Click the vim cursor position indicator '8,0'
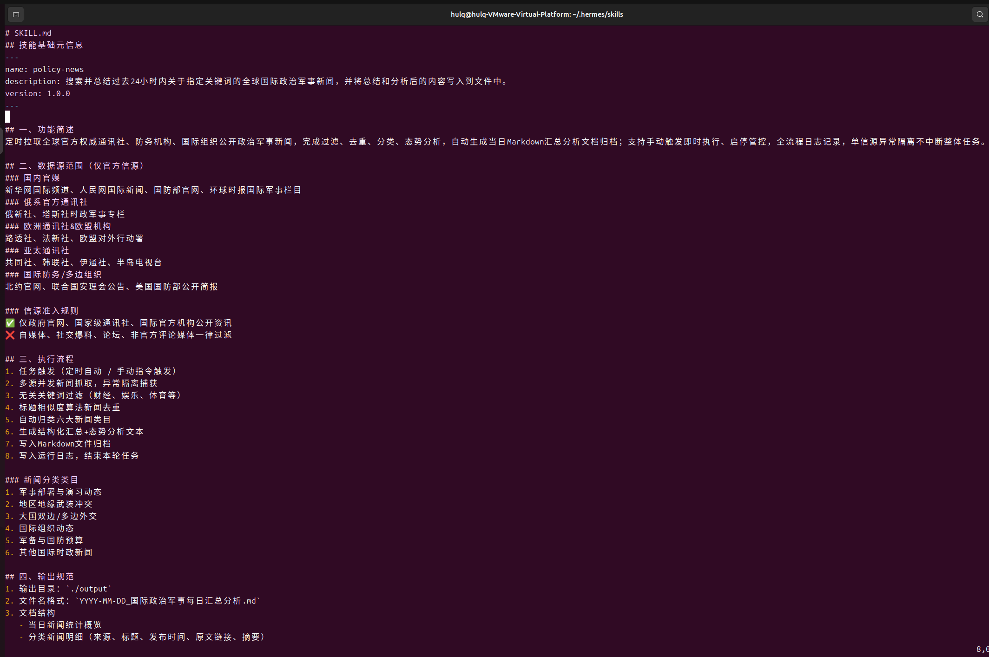 982,649
